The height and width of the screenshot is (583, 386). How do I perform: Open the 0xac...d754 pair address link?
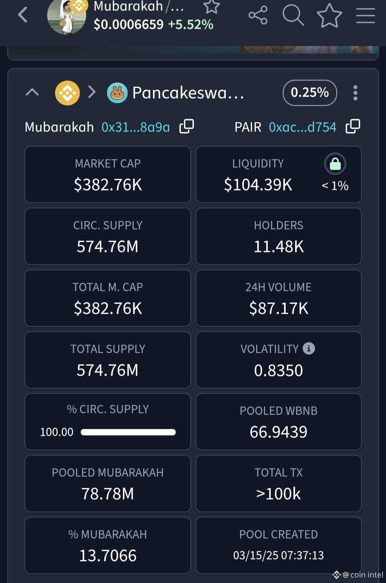(302, 127)
